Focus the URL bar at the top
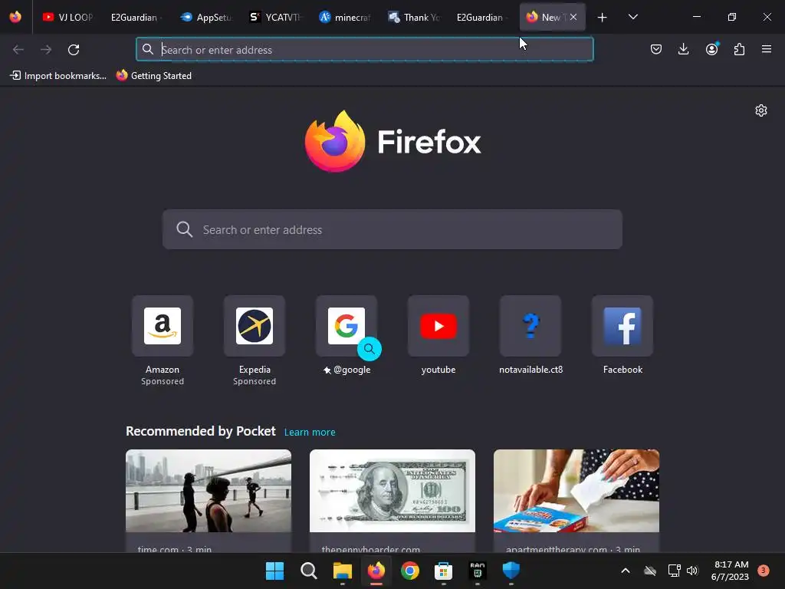This screenshot has height=589, width=785. pyautogui.click(x=364, y=49)
